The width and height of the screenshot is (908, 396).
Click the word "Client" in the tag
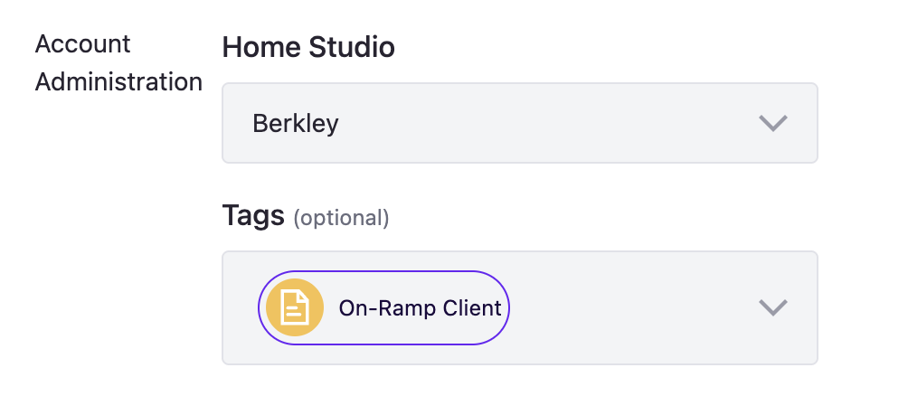(472, 308)
